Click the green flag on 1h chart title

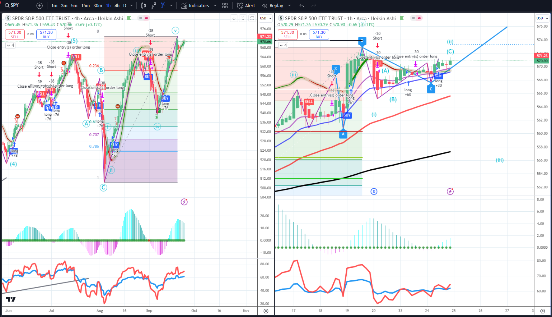click(402, 18)
